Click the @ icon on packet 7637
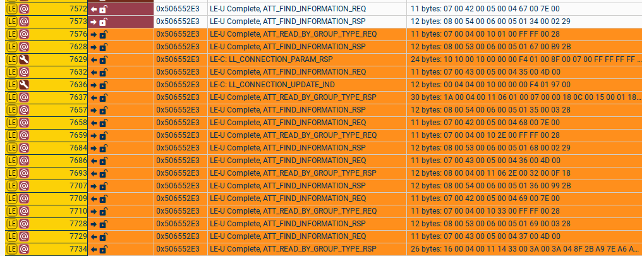Screen dimensions: 642x256 tap(24, 97)
